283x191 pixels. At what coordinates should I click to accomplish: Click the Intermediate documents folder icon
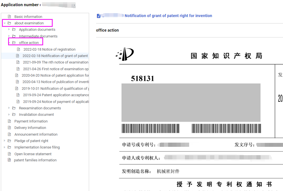(14, 36)
